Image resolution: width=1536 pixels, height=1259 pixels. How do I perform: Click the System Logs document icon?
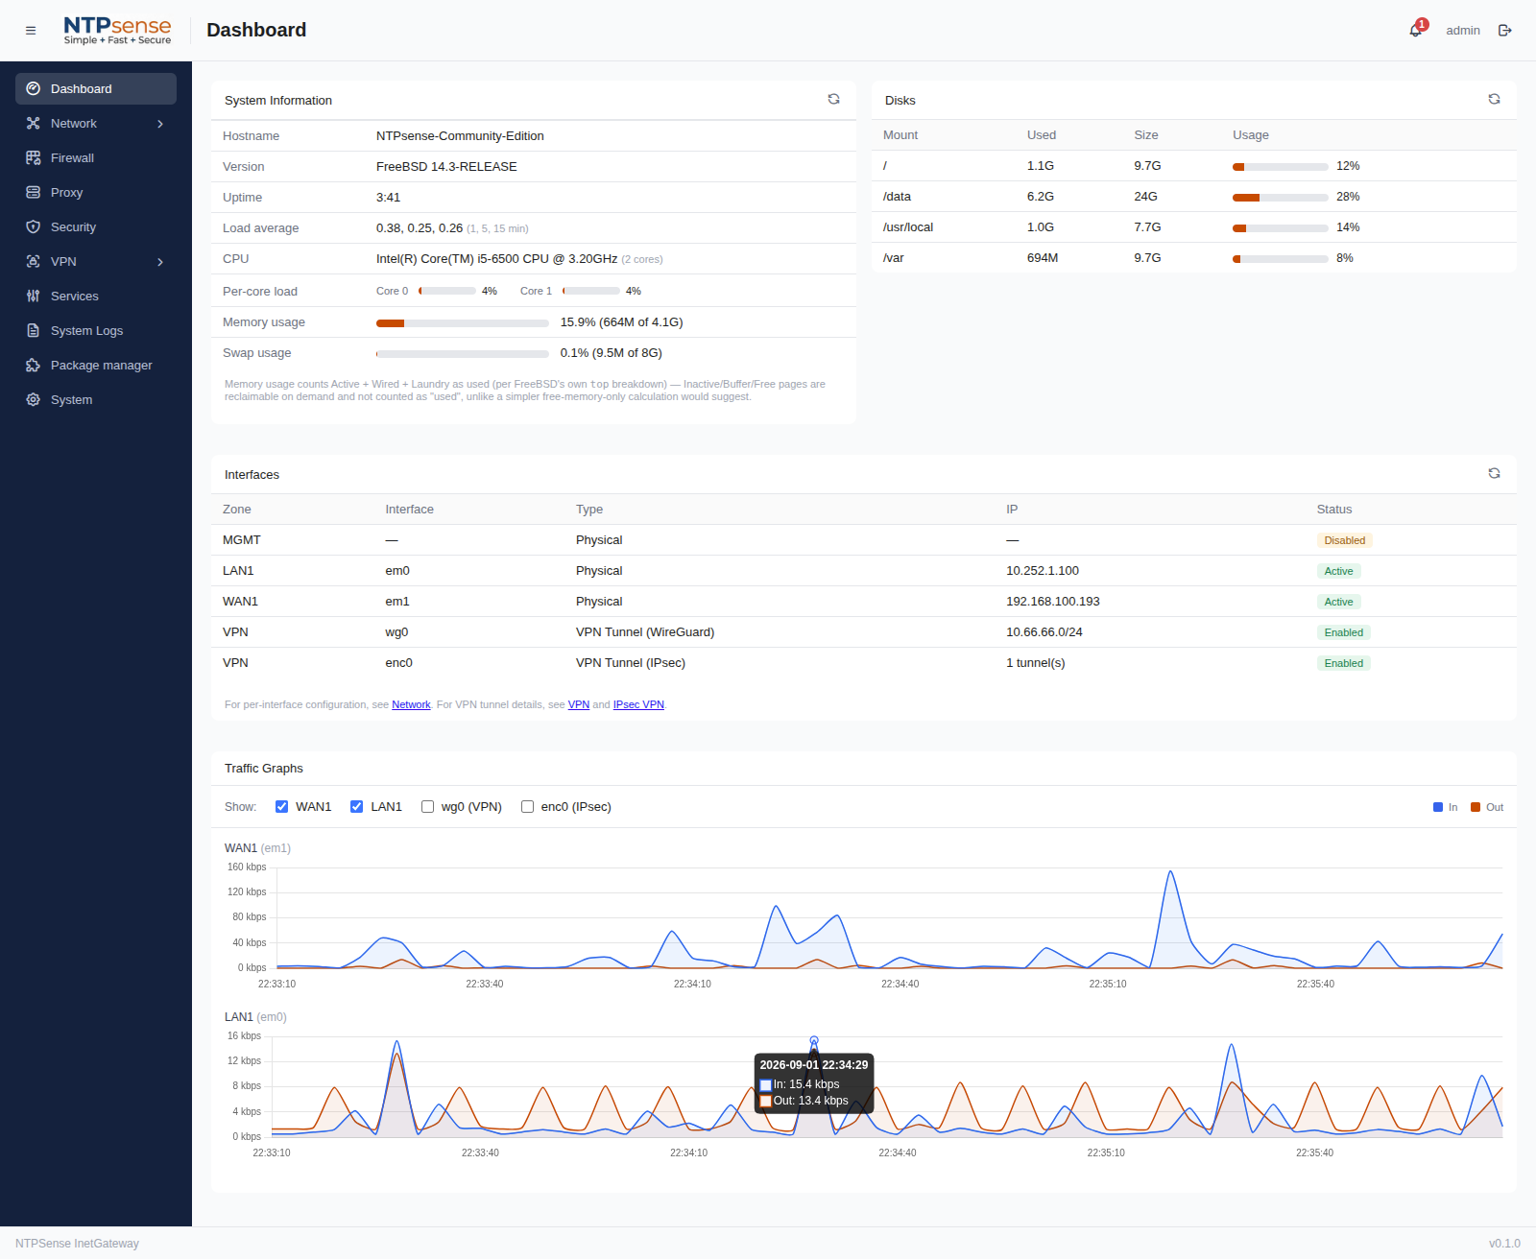34,330
